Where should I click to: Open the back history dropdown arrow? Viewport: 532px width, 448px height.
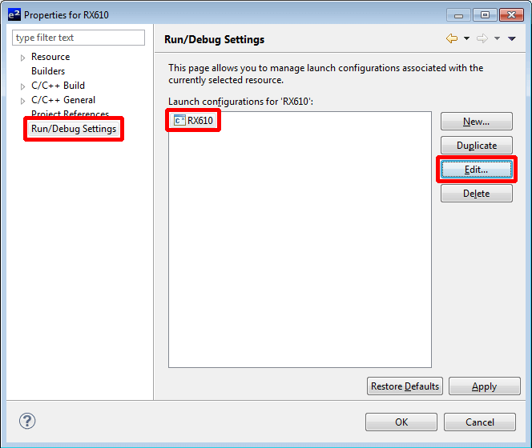click(x=466, y=38)
